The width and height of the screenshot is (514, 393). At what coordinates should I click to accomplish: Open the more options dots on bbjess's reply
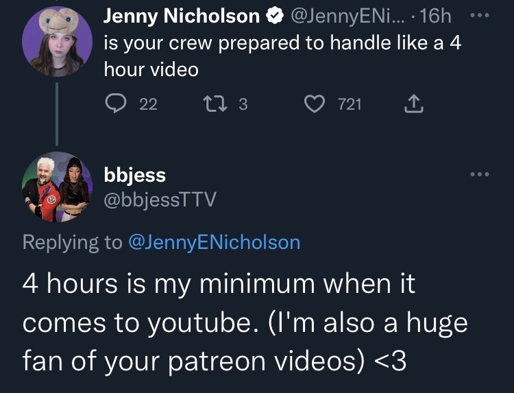[480, 174]
